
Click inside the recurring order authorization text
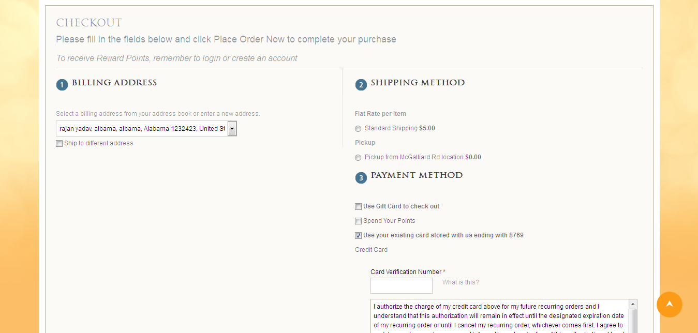click(499, 315)
